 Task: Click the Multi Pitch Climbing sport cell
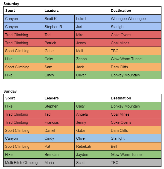pyautogui.click(x=23, y=162)
